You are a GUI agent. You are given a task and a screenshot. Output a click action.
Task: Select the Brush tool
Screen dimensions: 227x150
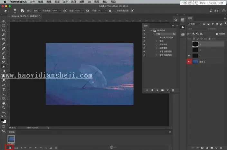pyautogui.click(x=4, y=53)
